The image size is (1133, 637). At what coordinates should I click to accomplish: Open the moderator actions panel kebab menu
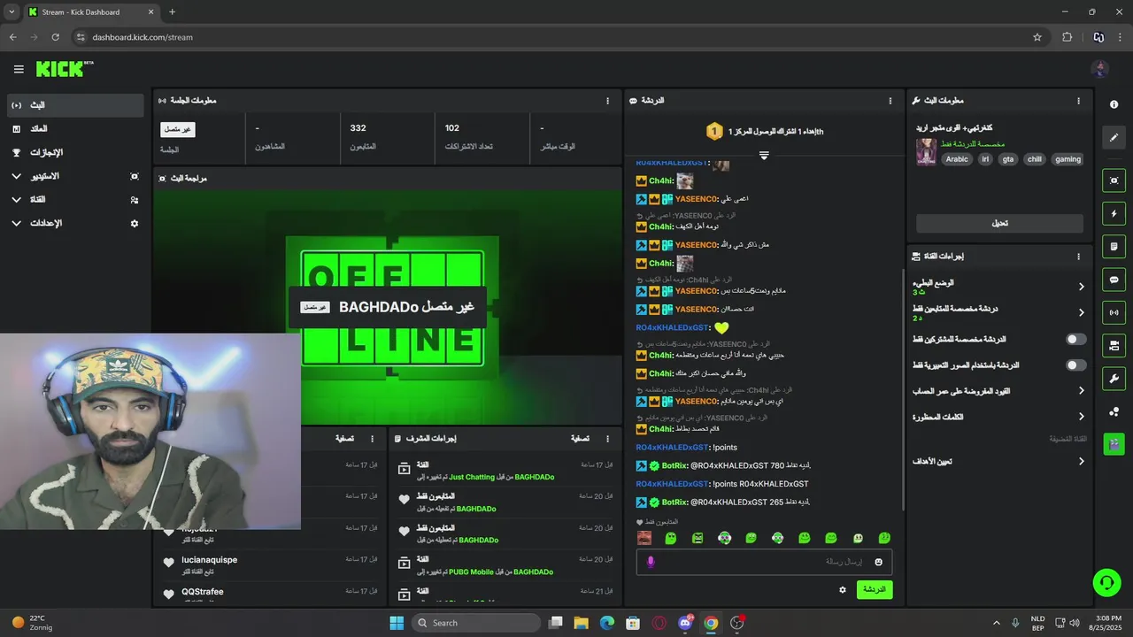pyautogui.click(x=607, y=438)
